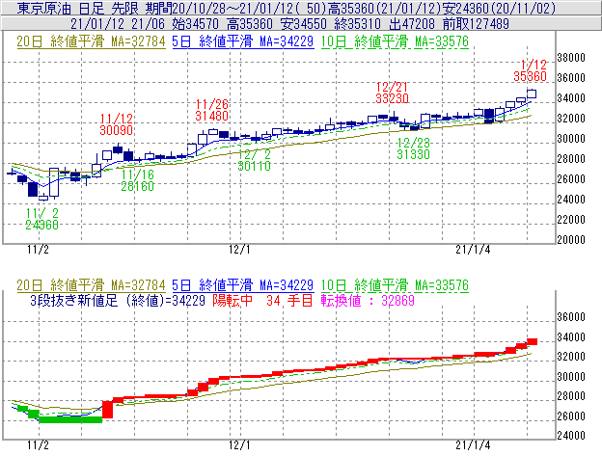Click the tall white candlestick after the 11/2 low
Image resolution: width=602 pixels, height=456 pixels.
[54, 182]
